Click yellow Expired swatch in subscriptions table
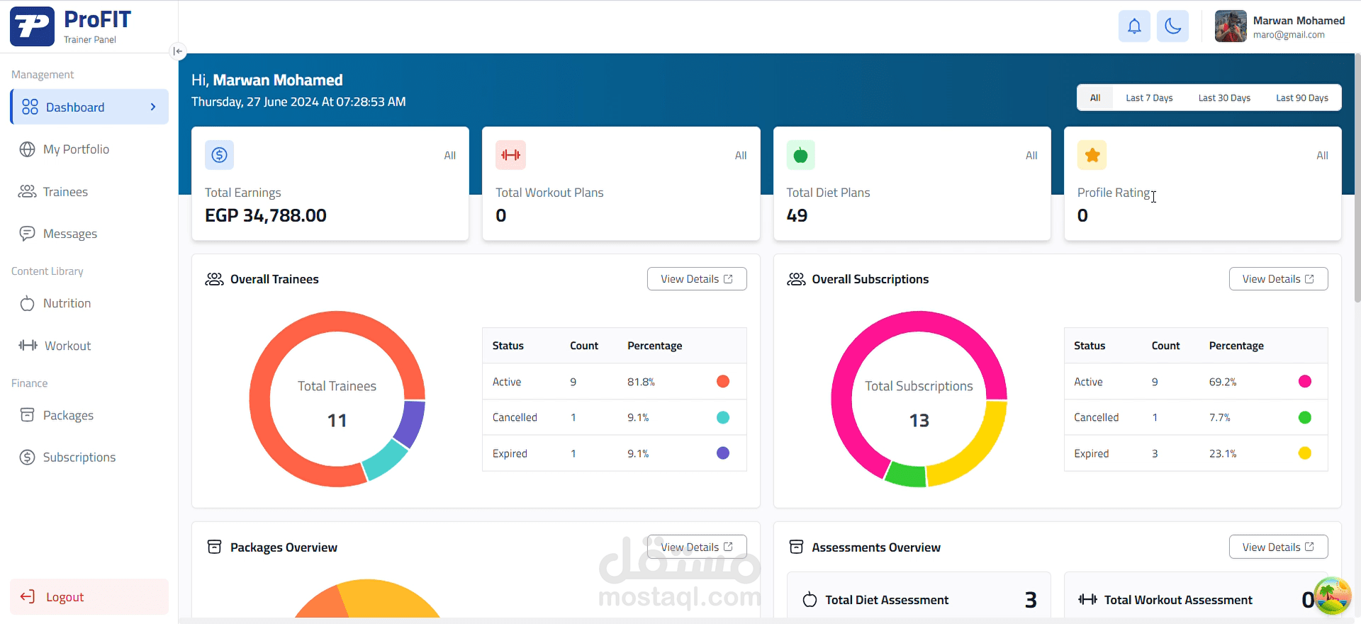Viewport: 1361px width, 624px height. tap(1304, 453)
